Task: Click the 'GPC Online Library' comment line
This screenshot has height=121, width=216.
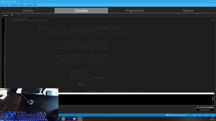Action: 18,18
